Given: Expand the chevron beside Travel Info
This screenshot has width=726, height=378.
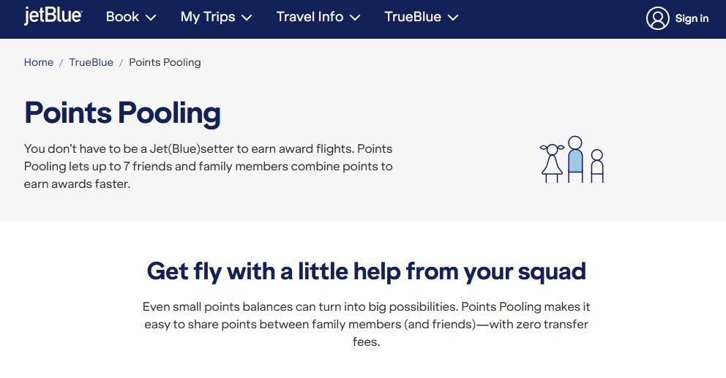Looking at the screenshot, I should pos(355,18).
